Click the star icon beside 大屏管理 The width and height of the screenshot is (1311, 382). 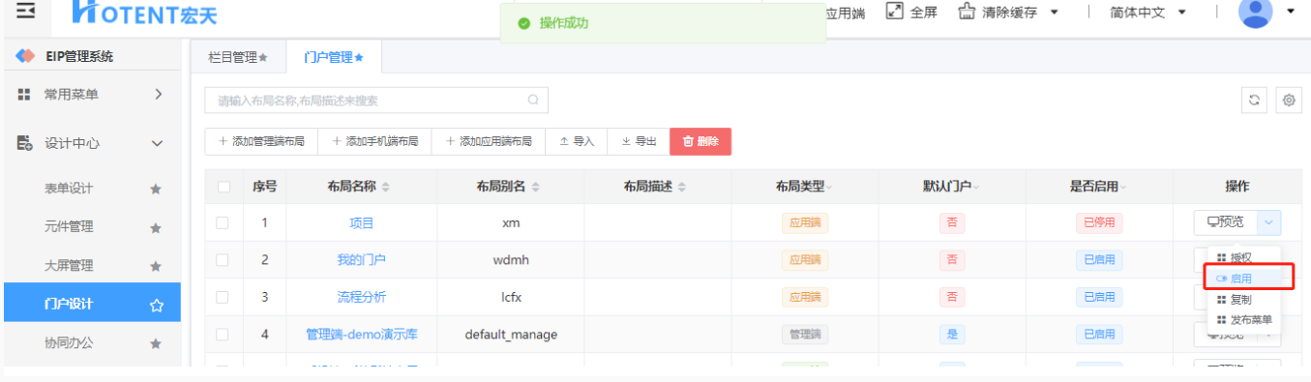click(x=155, y=266)
